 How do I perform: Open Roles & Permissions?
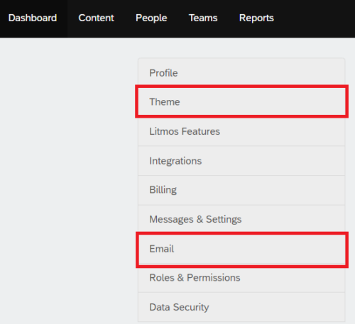click(241, 278)
